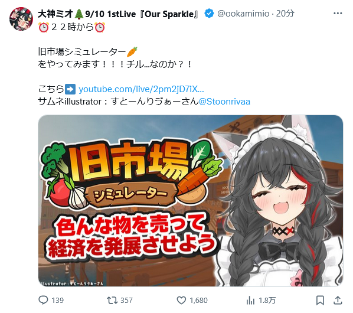Open the 旧市場シミュレーター thumbnail image

pyautogui.click(x=191, y=201)
